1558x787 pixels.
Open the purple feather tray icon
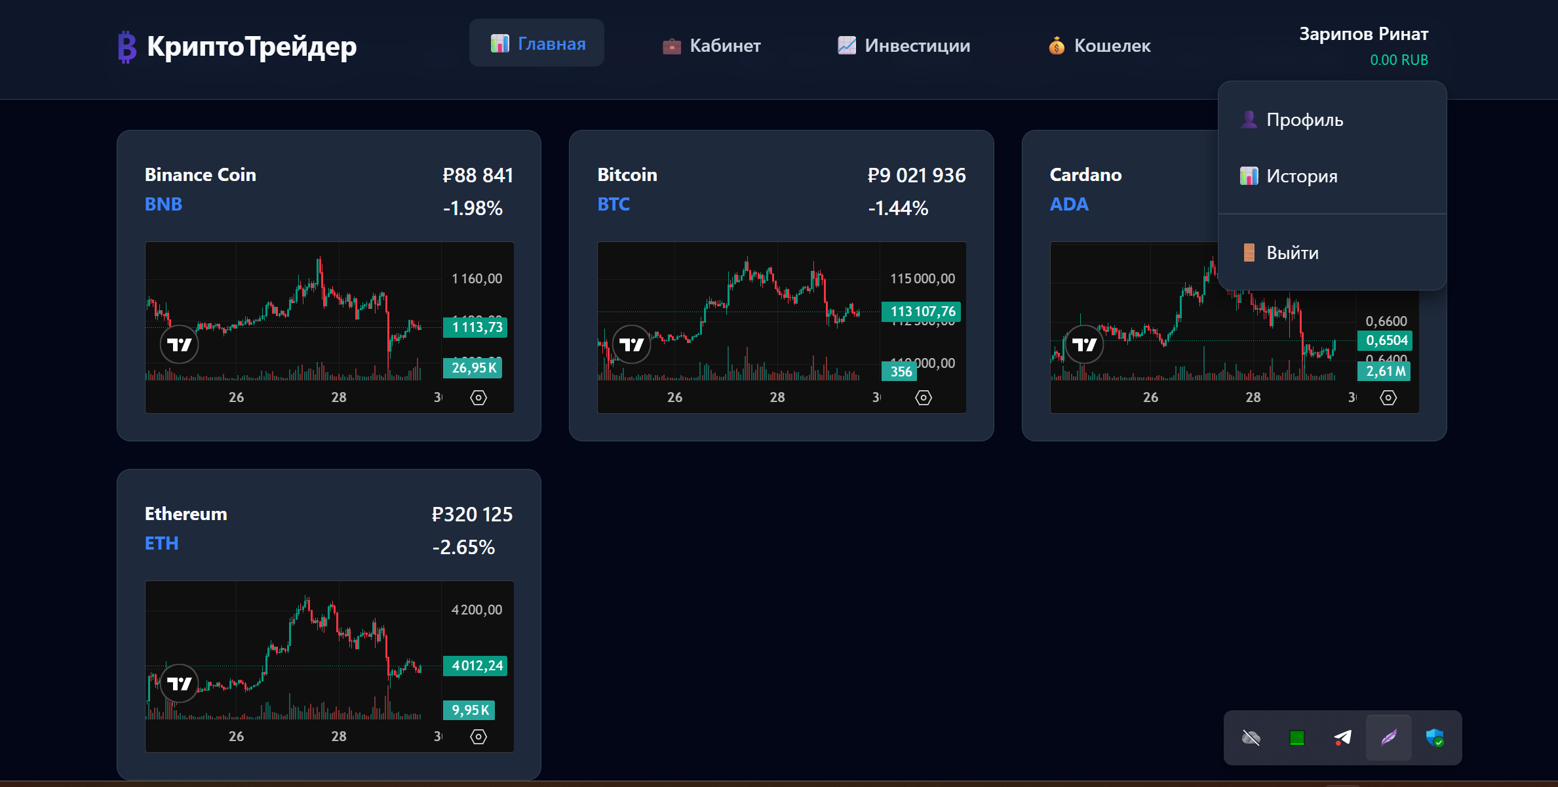coord(1388,738)
